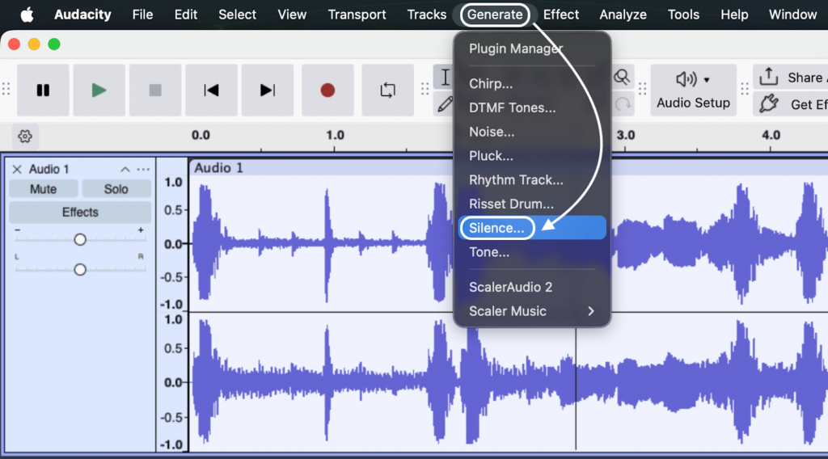Select Plugin Manager menu entry
The height and width of the screenshot is (459, 828).
(516, 48)
